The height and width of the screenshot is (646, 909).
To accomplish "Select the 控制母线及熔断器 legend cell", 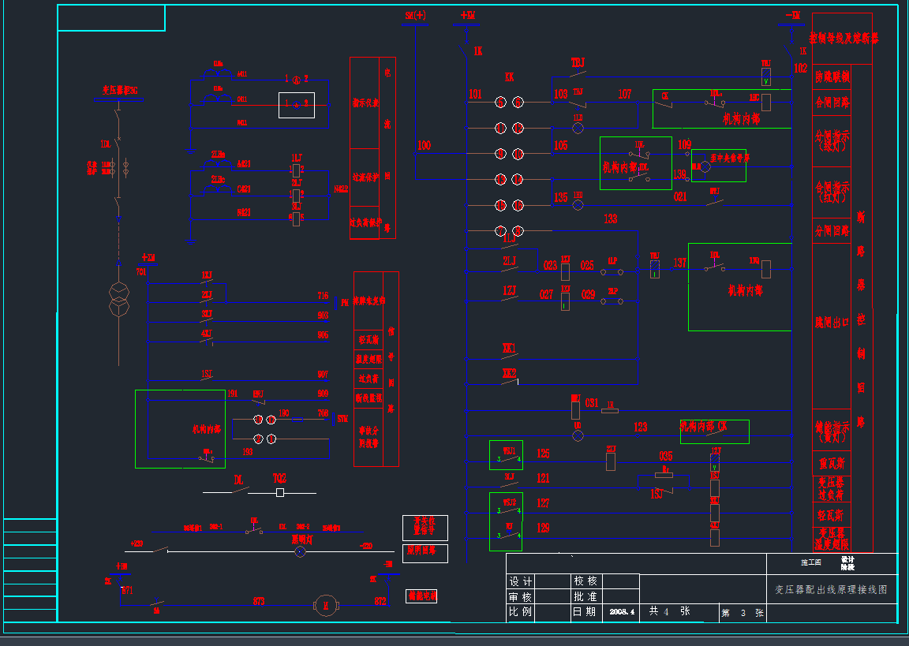I will [x=843, y=38].
